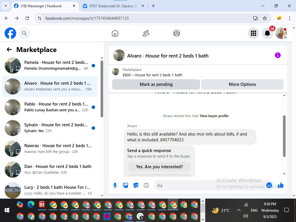
Task: Open Pamela's House for rent conversation
Action: 50,66
